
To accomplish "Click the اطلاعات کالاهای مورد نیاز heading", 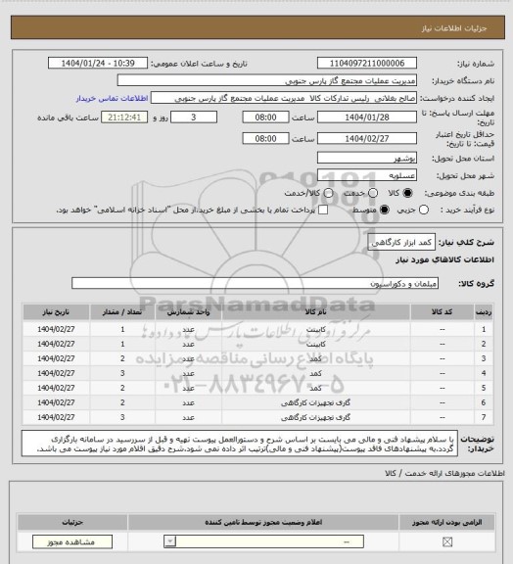I will pyautogui.click(x=444, y=259).
